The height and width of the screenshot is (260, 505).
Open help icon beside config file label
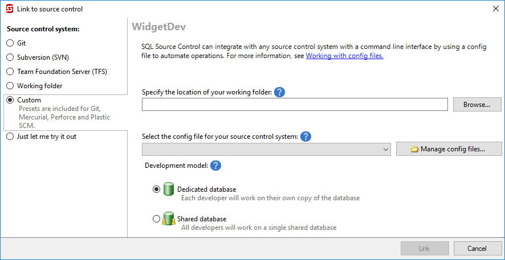click(x=306, y=137)
